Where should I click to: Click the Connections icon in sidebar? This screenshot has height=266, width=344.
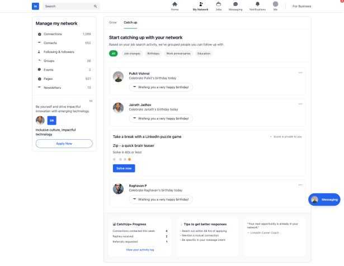(x=40, y=34)
